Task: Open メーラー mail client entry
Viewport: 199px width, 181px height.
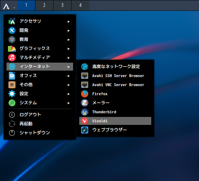Action: (115, 103)
